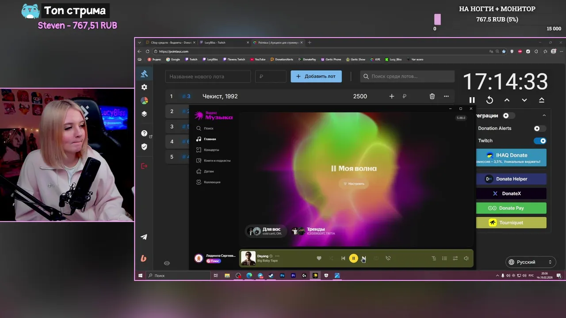Open the question mark help icon

click(144, 133)
